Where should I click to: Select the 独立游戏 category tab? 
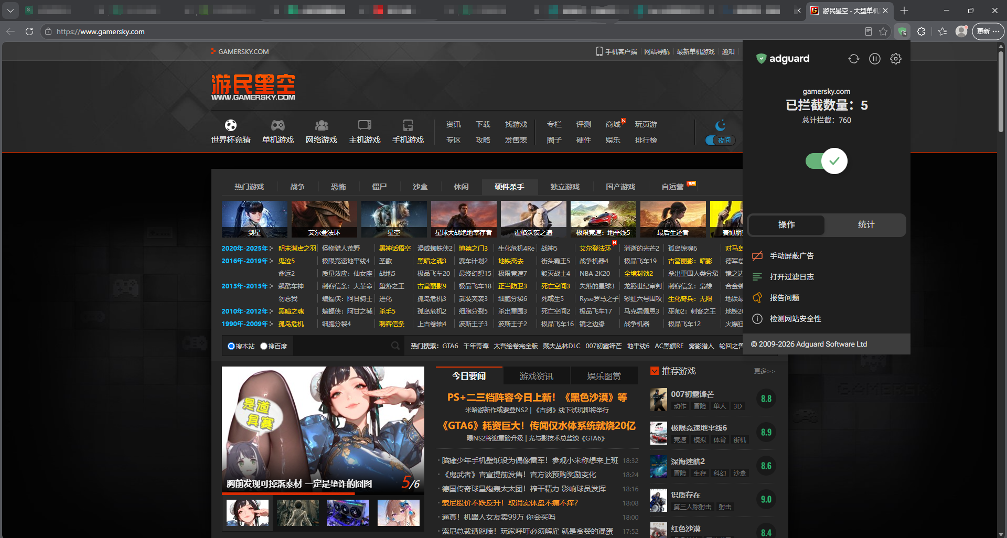(x=565, y=187)
